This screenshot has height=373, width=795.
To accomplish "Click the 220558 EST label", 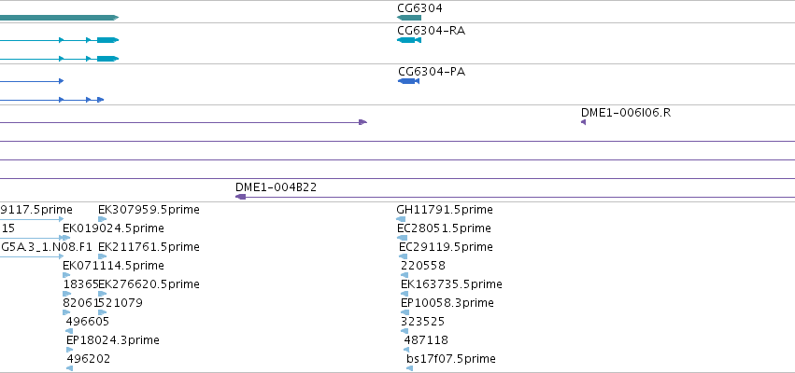I will 423,266.
